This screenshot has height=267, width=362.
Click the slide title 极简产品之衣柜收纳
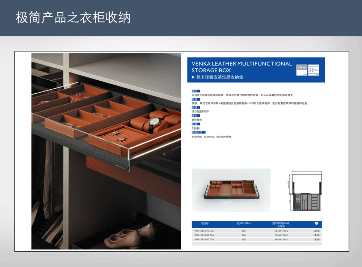click(x=73, y=18)
